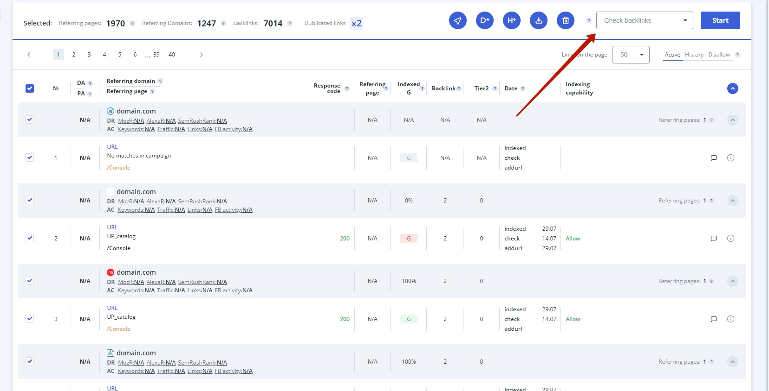Open info icon for row 3
Viewport: 769px width, 391px height.
pos(730,319)
